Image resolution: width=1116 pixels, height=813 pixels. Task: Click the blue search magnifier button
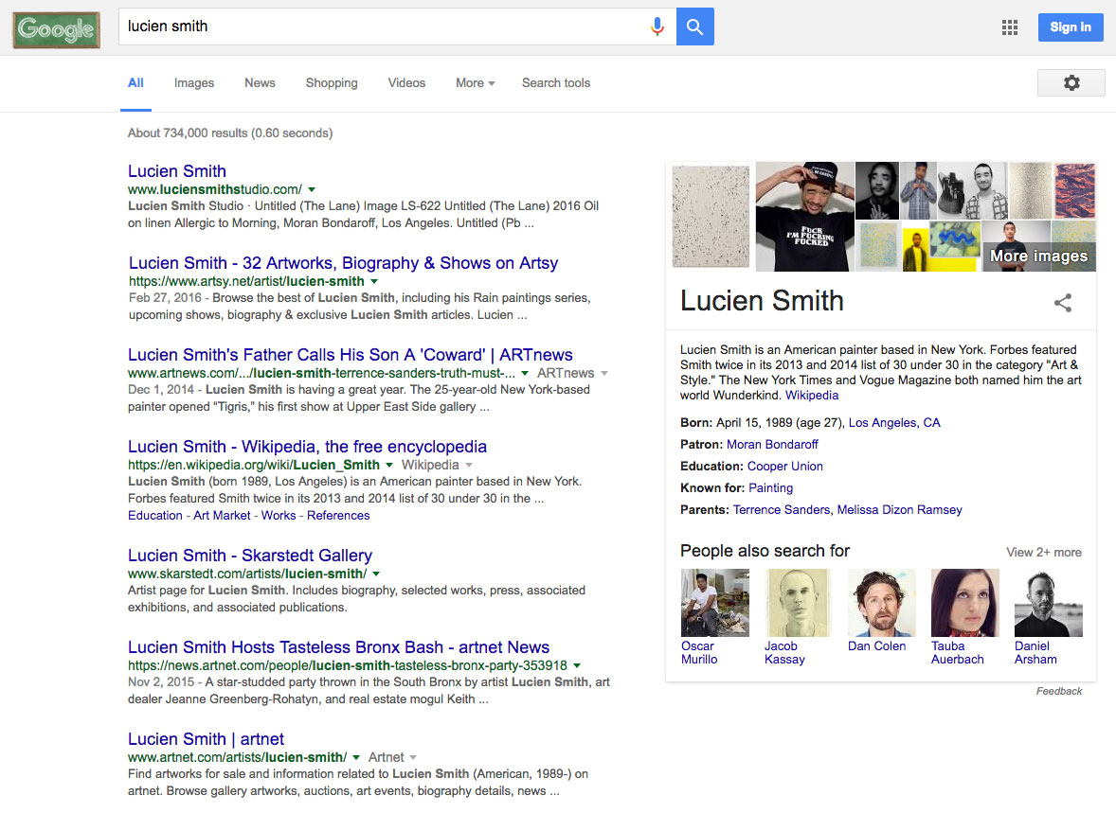694,27
